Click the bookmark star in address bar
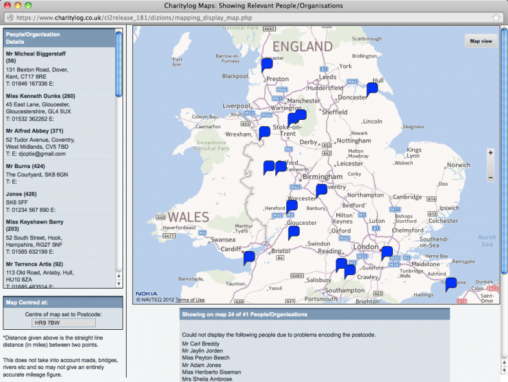The height and width of the screenshot is (382, 508). point(496,17)
